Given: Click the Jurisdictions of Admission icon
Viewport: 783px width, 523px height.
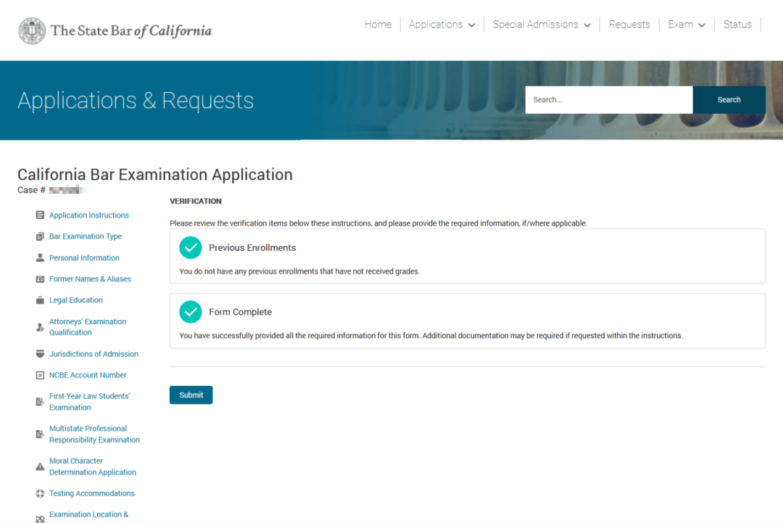Looking at the screenshot, I should click(x=40, y=354).
